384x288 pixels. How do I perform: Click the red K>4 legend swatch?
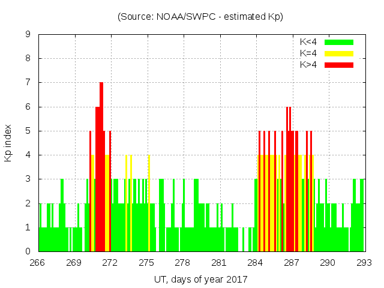[339, 65]
